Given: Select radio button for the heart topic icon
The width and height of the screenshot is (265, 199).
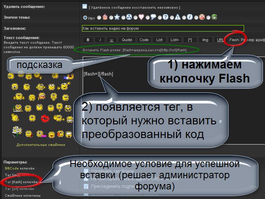Looking at the screenshot, I should click(135, 17).
